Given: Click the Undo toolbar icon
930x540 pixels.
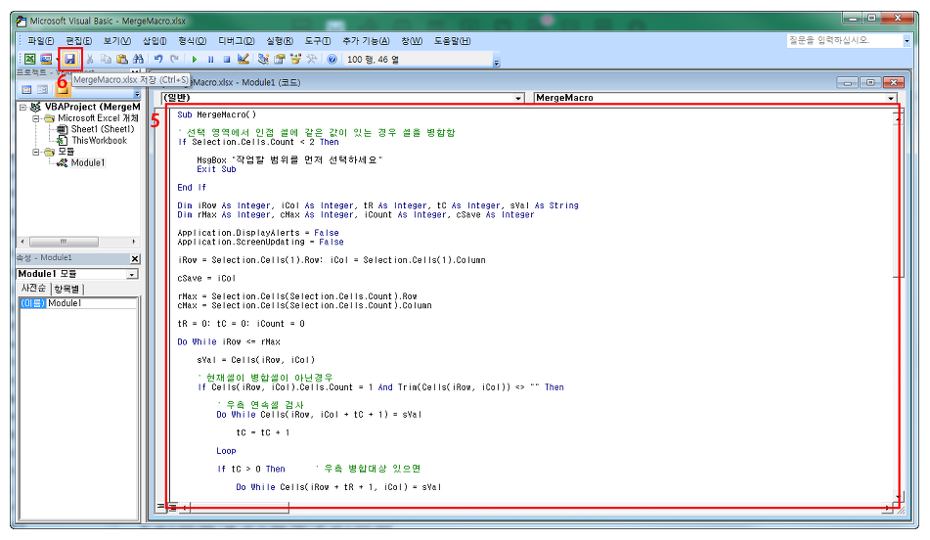Looking at the screenshot, I should tap(158, 60).
